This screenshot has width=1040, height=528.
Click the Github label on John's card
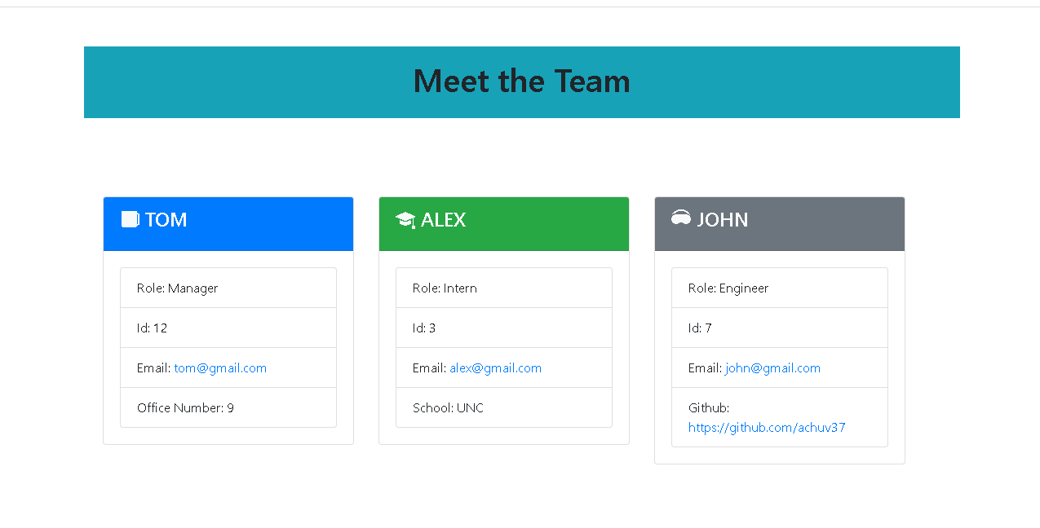click(x=708, y=407)
